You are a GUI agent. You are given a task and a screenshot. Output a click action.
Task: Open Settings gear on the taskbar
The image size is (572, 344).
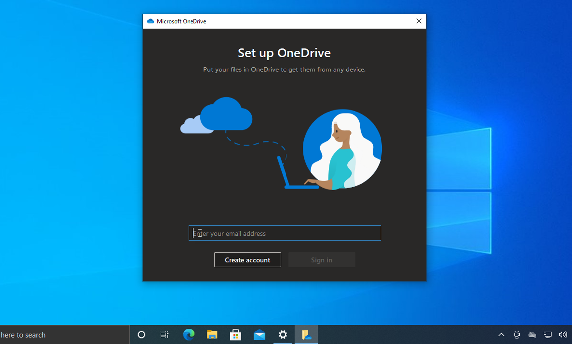click(x=283, y=334)
